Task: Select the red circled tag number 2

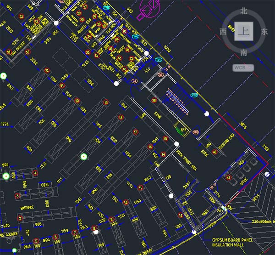Action: pyautogui.click(x=20, y=218)
